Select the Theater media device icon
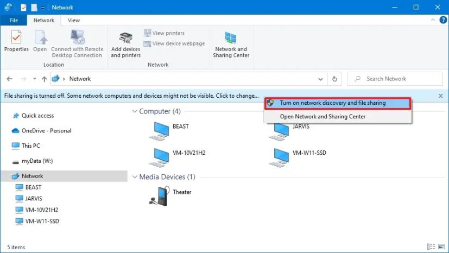Screen dimensions: 449x253 159,196
